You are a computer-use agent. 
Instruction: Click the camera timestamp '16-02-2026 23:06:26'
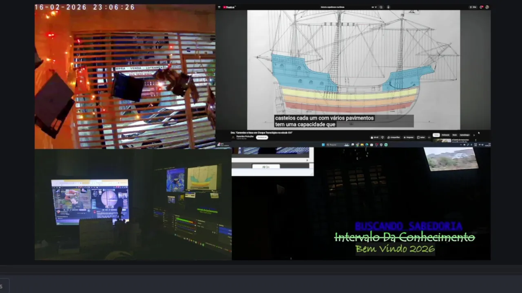85,7
